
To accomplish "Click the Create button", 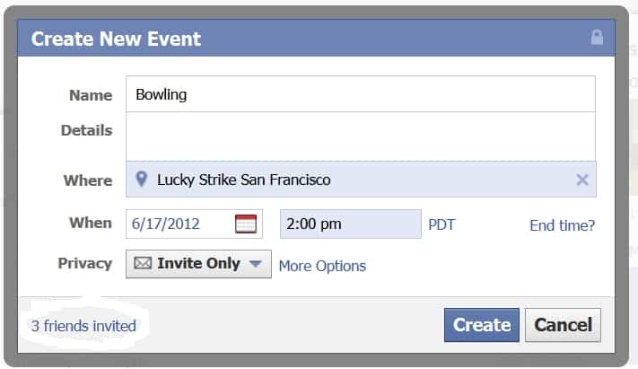I will (482, 325).
